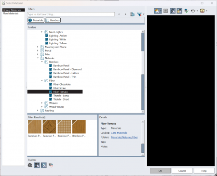Click the Folders tree vertical scrollbar
The width and height of the screenshot is (217, 176).
[x=143, y=71]
